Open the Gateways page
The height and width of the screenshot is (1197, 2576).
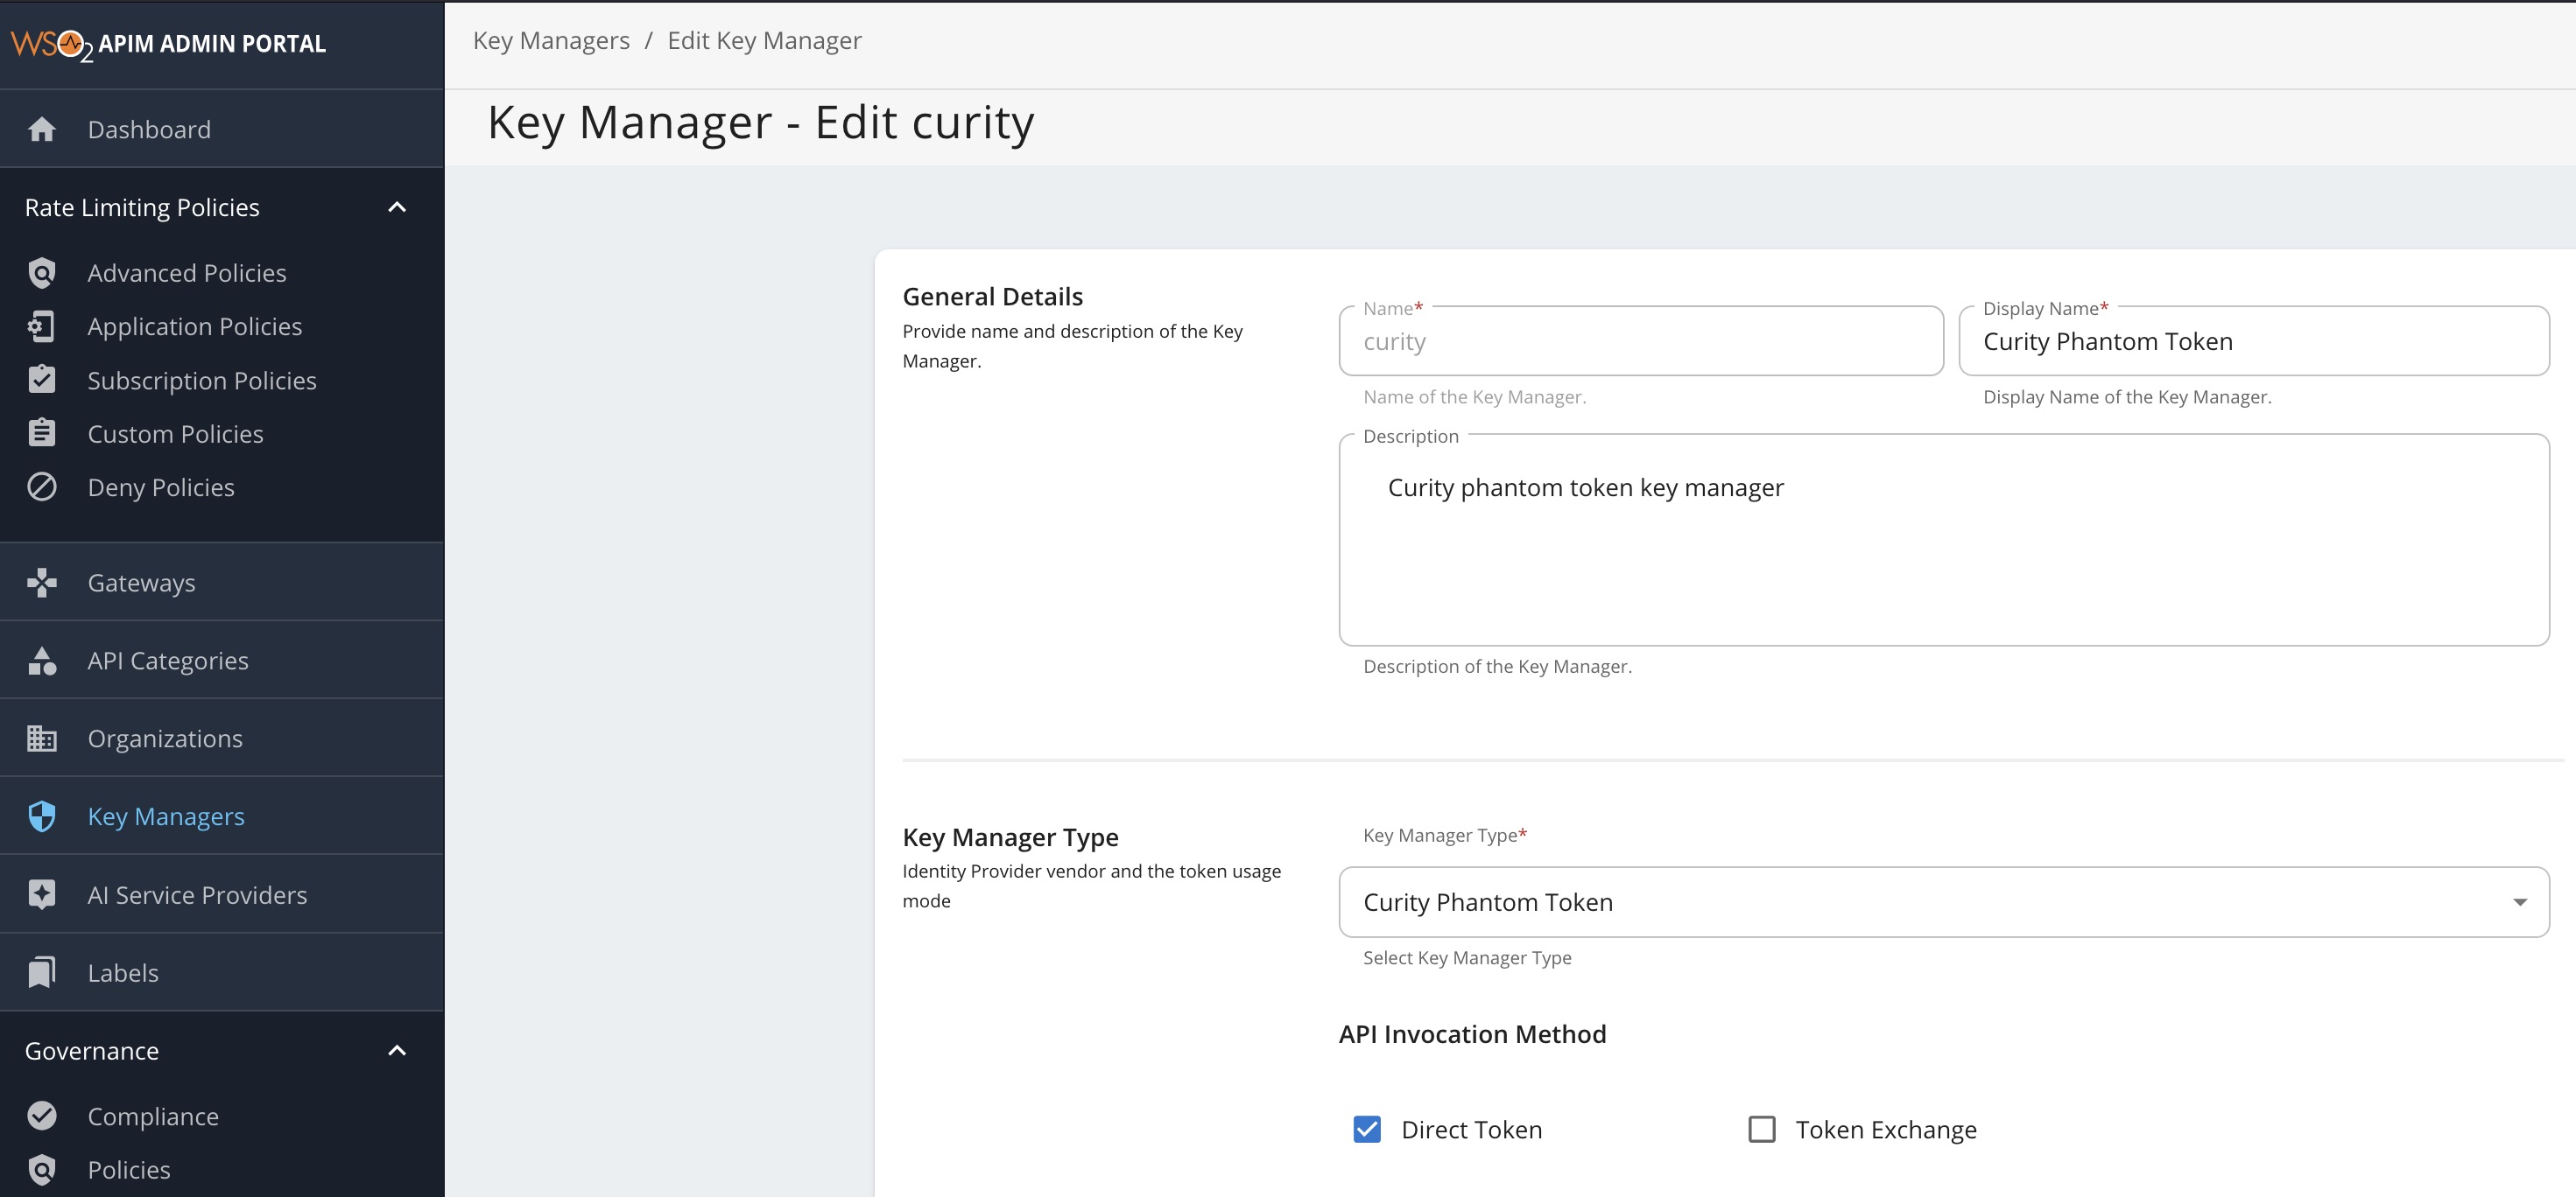[222, 583]
